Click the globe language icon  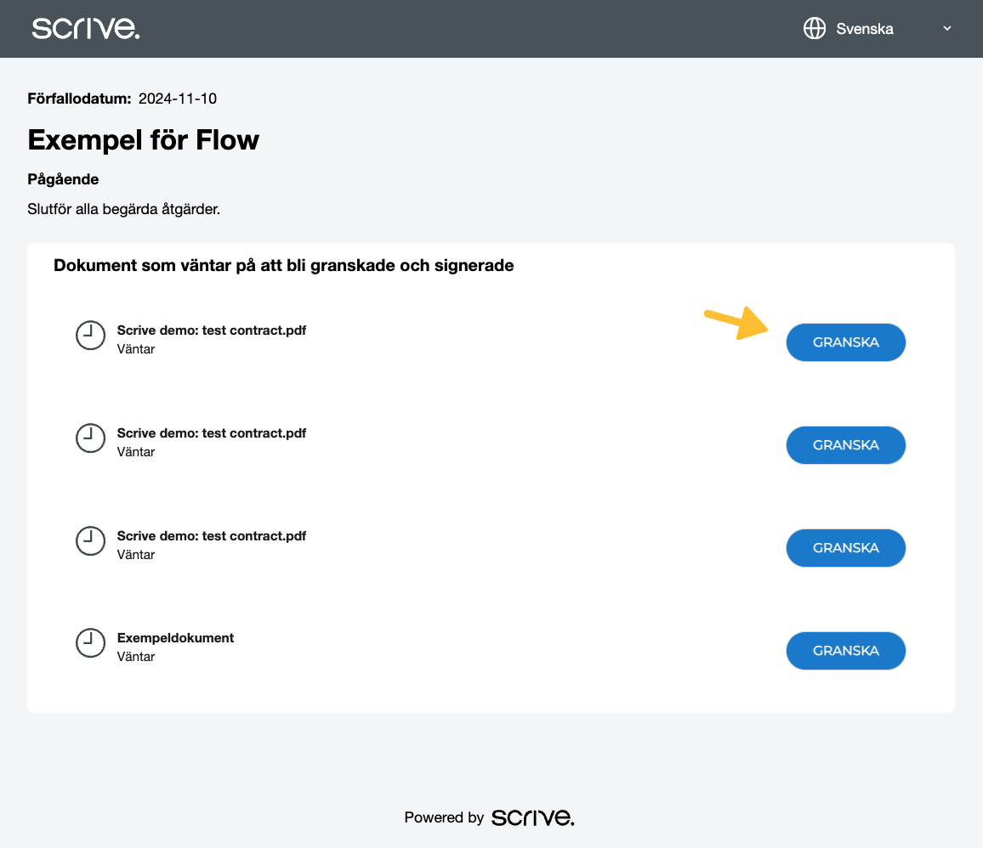tap(815, 29)
